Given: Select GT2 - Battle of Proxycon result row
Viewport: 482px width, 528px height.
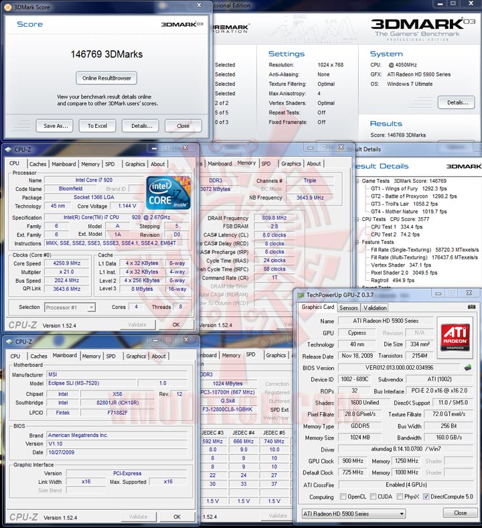Looking at the screenshot, I should click(x=414, y=196).
